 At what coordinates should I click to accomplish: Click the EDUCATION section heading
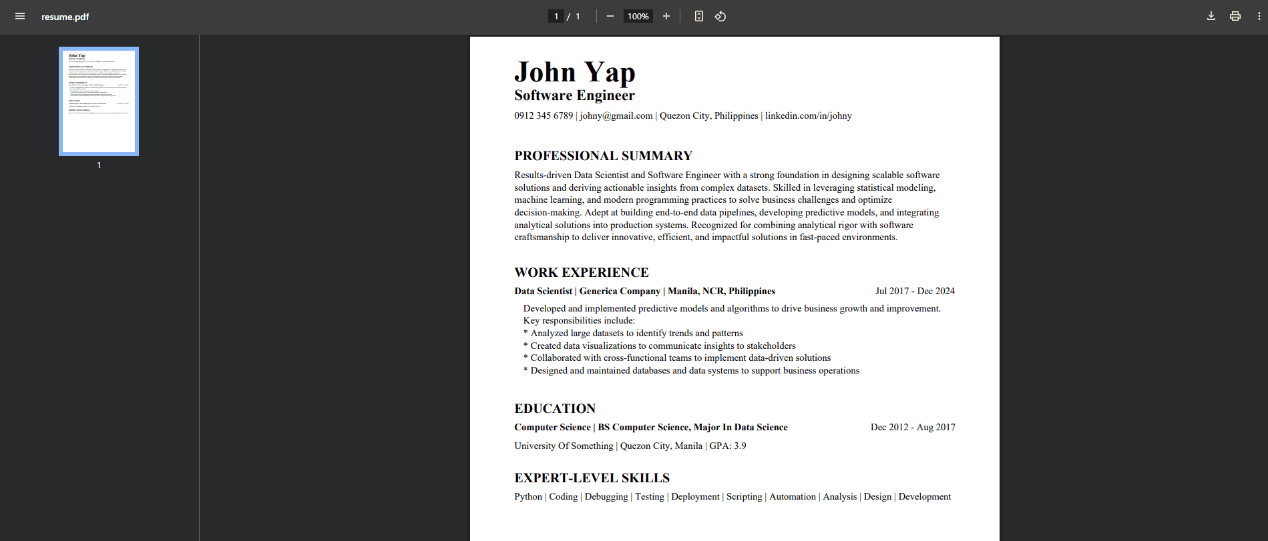tap(554, 409)
